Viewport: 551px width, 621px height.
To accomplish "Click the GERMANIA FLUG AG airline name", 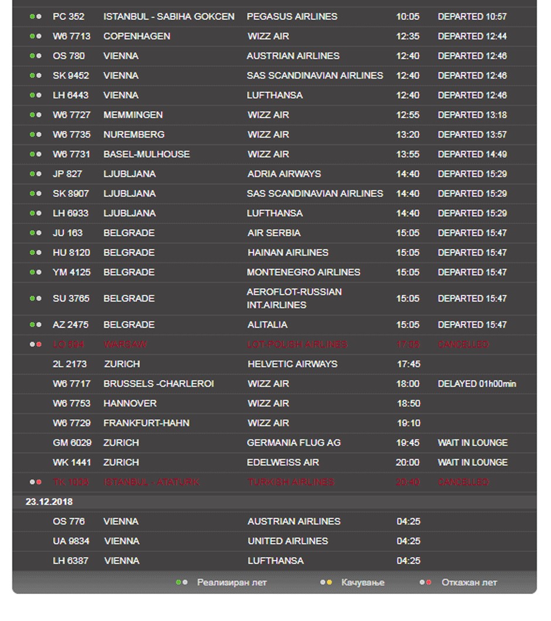I will [294, 443].
